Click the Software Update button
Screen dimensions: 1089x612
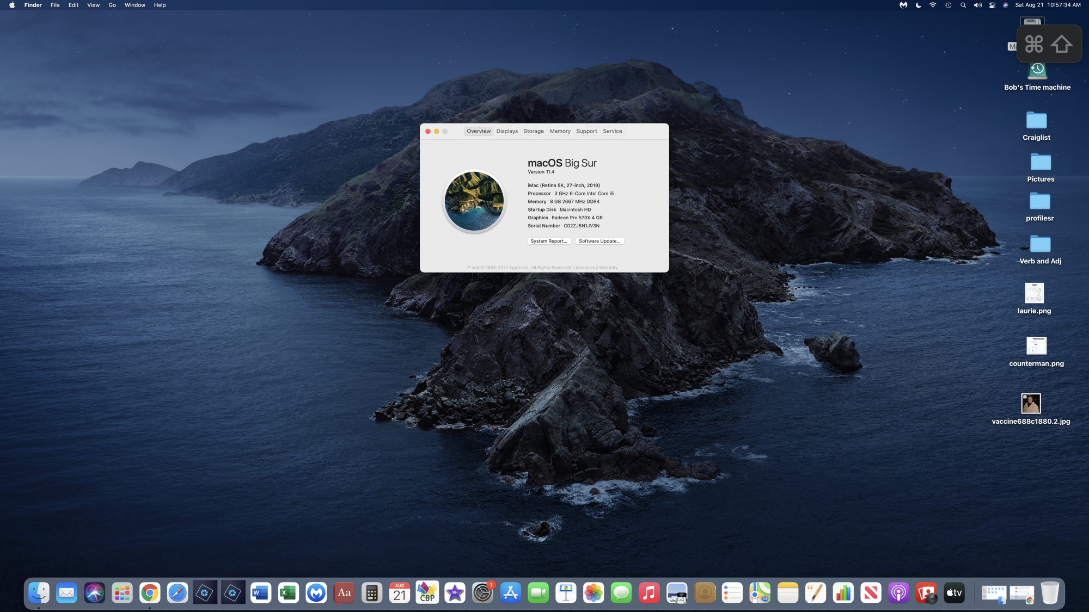[599, 241]
